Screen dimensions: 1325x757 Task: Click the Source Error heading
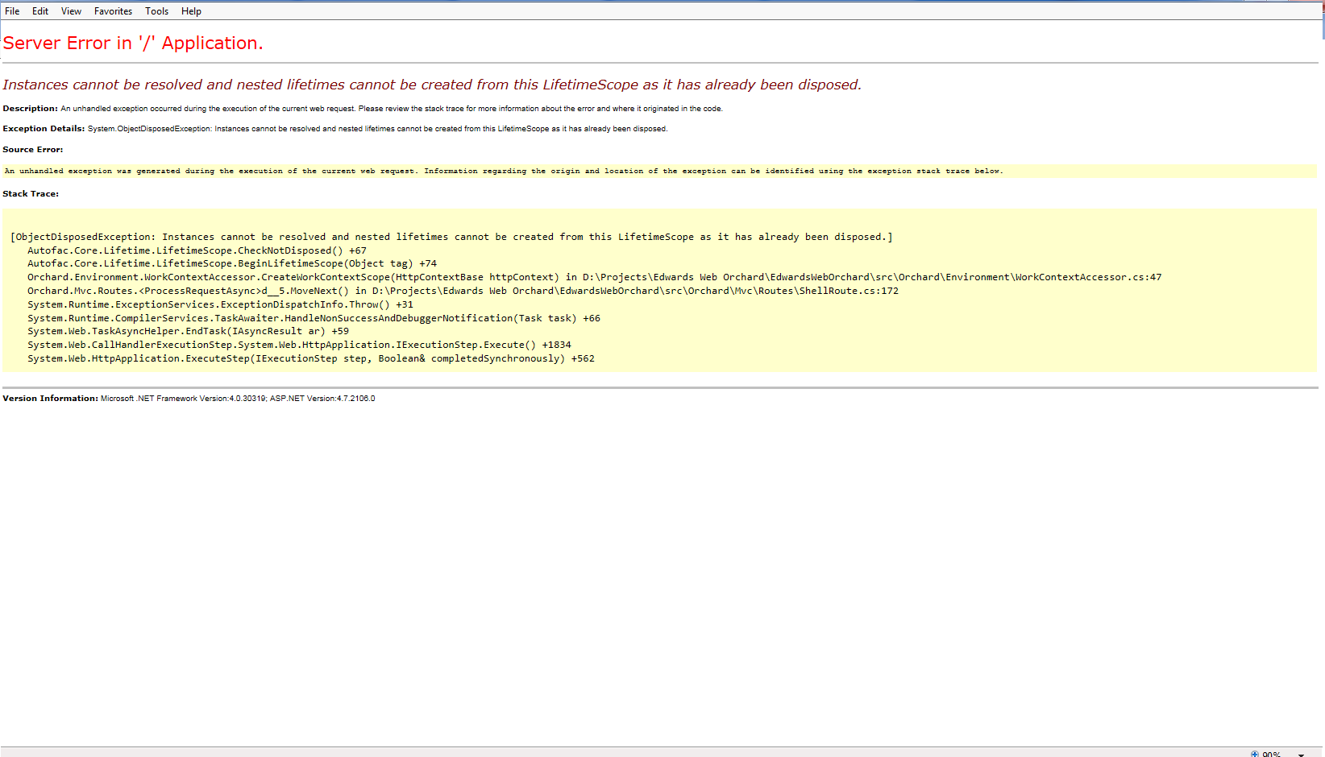pos(33,149)
